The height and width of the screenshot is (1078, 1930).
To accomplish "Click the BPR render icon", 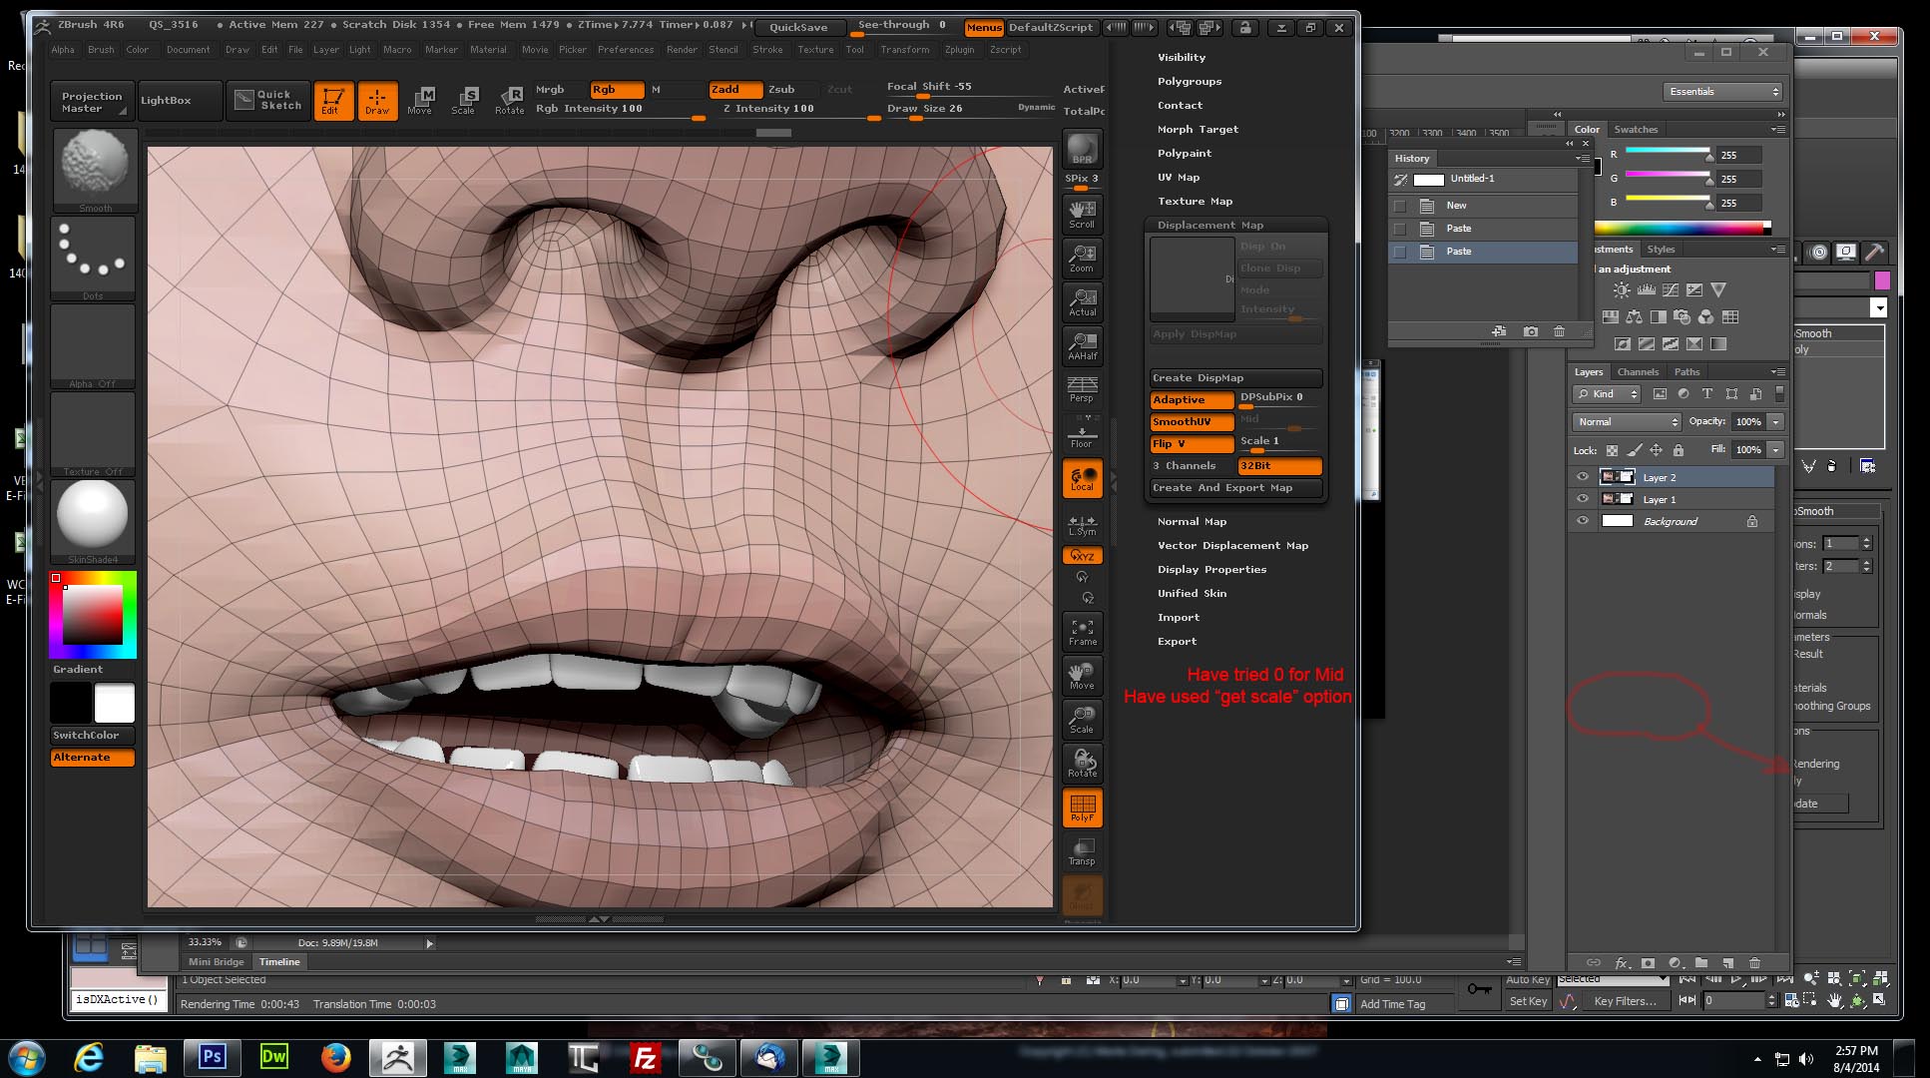I will point(1082,149).
